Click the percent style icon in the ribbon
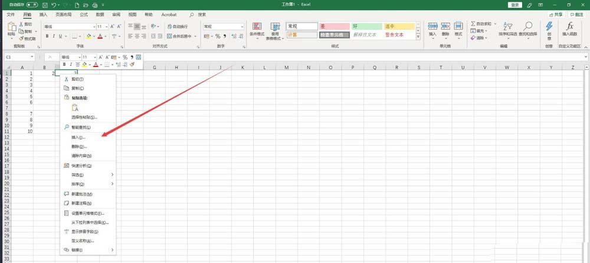The width and height of the screenshot is (590, 263). 218,36
